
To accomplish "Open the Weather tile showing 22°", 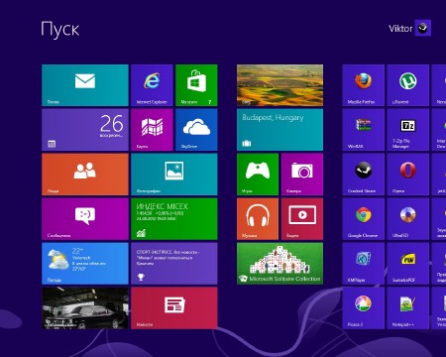I will click(85, 264).
